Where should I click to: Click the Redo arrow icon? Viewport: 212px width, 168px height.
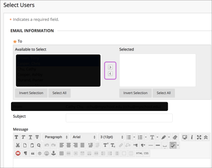click(53, 145)
